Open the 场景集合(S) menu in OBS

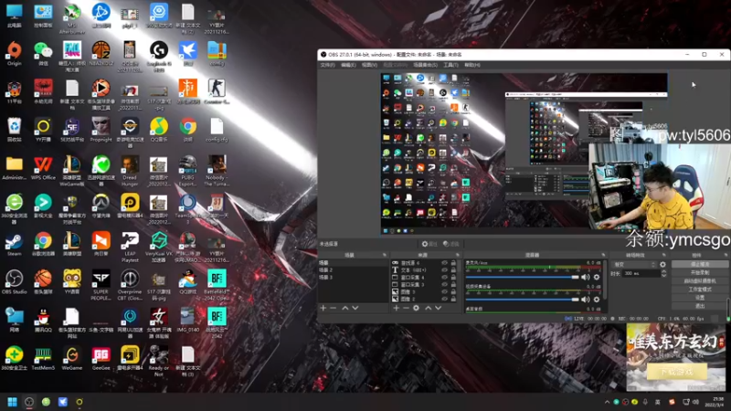pyautogui.click(x=425, y=65)
